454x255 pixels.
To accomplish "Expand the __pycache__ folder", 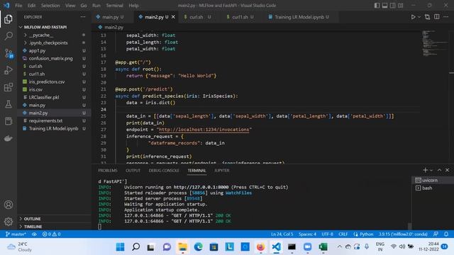I will pos(54,35).
